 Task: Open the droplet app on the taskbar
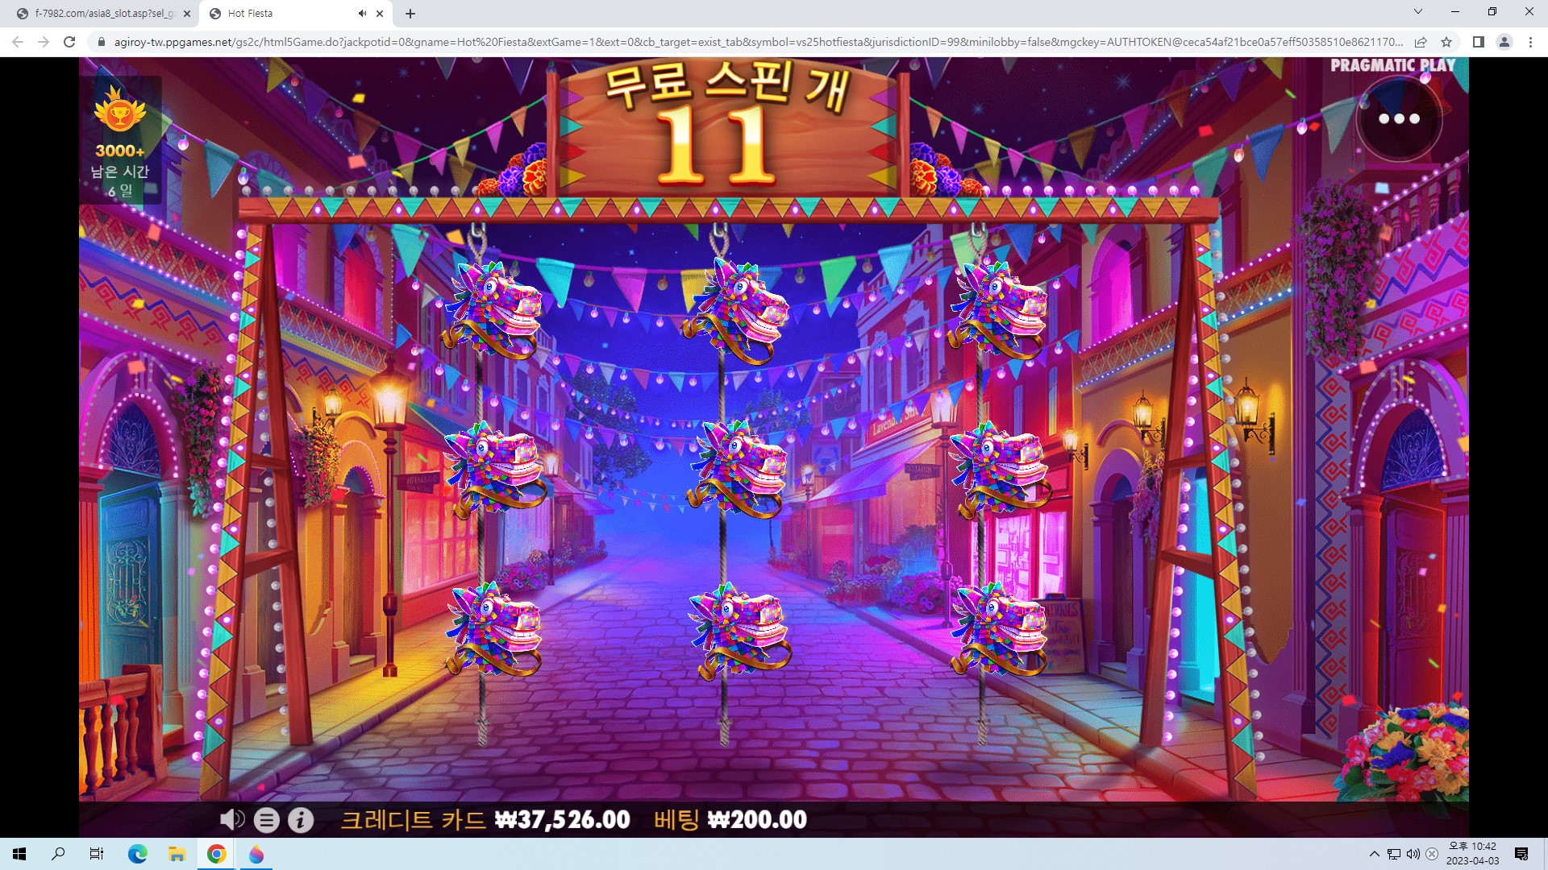point(256,854)
